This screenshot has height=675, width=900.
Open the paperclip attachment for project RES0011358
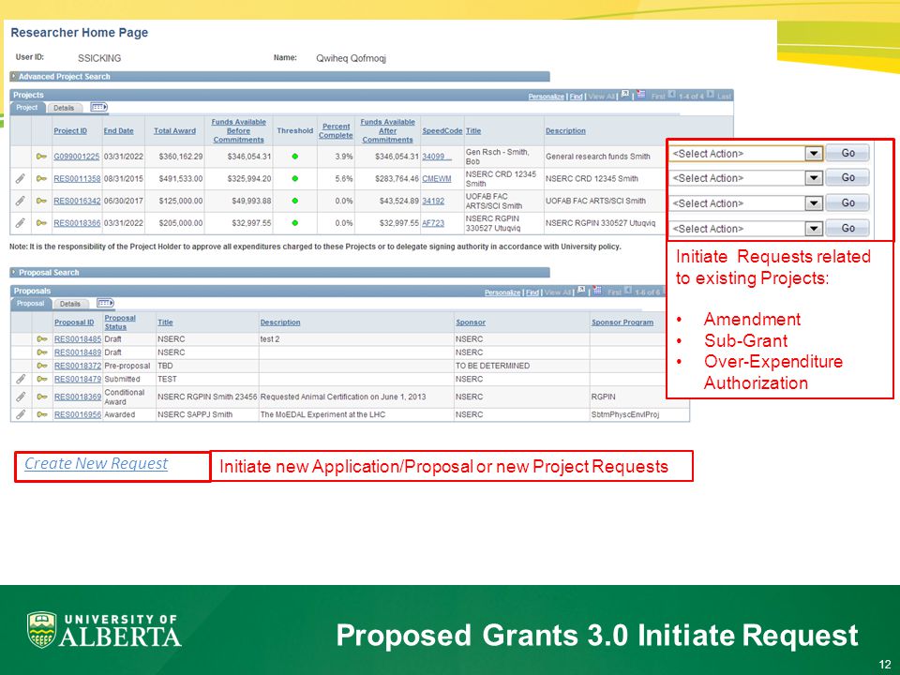pyautogui.click(x=20, y=178)
